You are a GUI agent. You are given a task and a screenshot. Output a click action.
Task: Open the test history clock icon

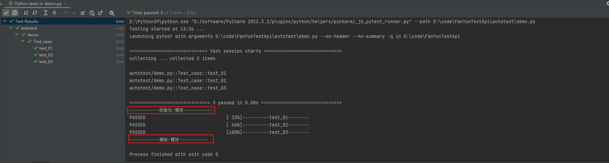92,13
